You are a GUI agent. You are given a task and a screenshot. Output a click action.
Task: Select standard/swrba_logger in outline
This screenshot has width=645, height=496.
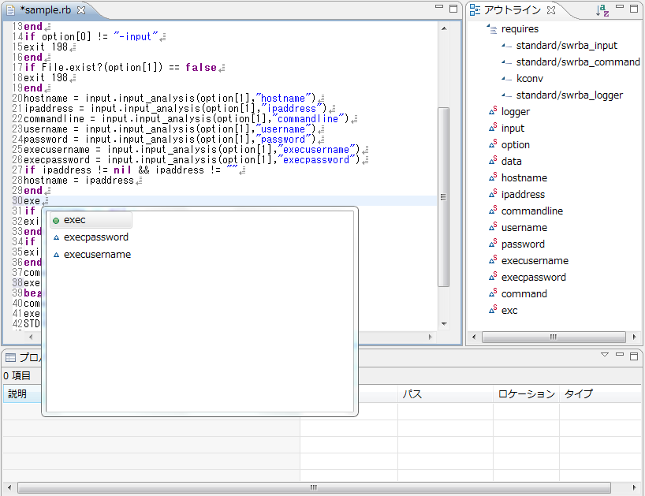[569, 95]
